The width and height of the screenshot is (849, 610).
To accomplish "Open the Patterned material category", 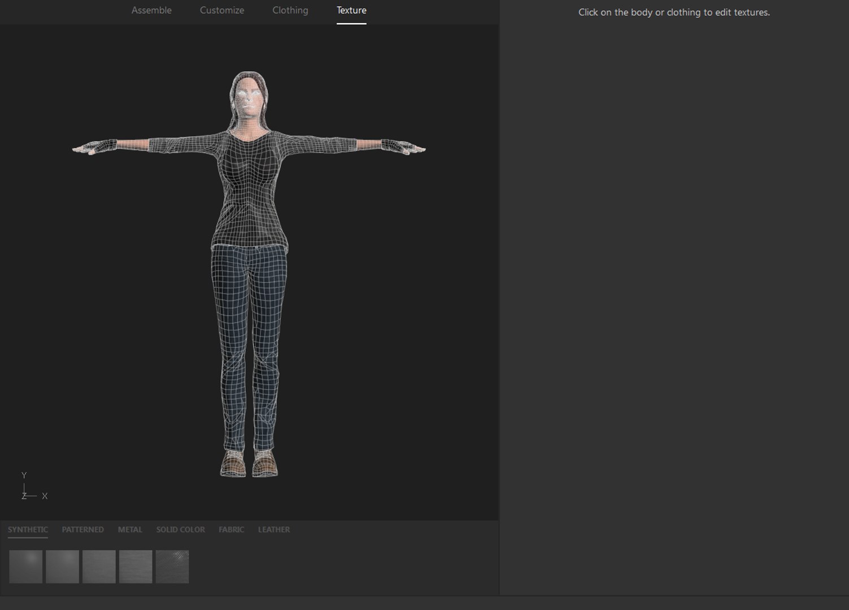I will click(x=82, y=529).
